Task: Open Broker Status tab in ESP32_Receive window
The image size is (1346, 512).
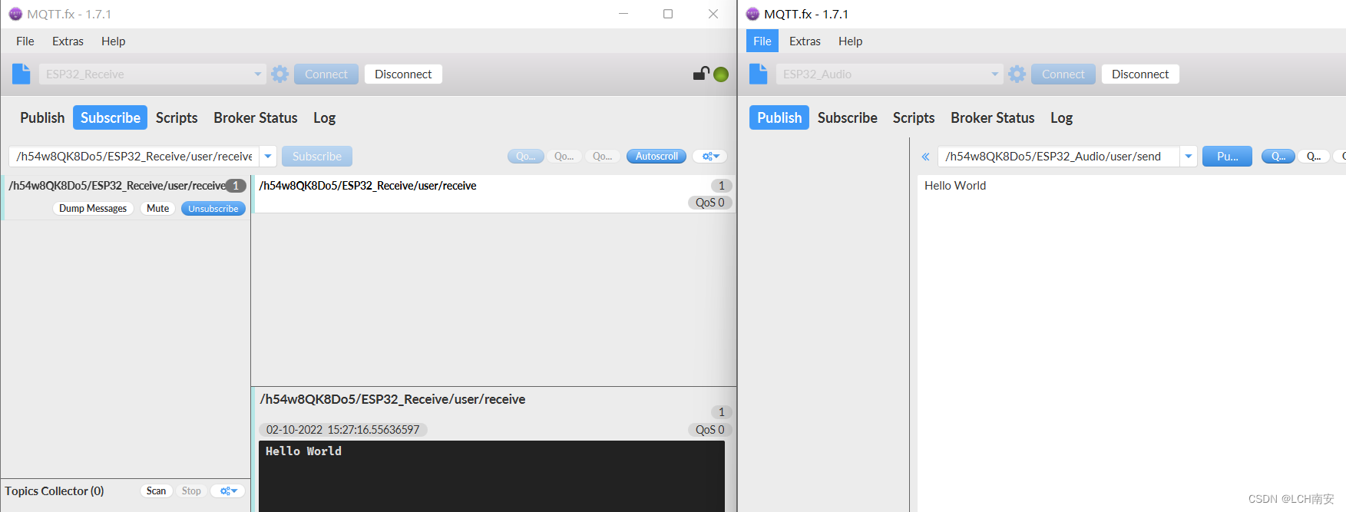Action: pos(256,117)
